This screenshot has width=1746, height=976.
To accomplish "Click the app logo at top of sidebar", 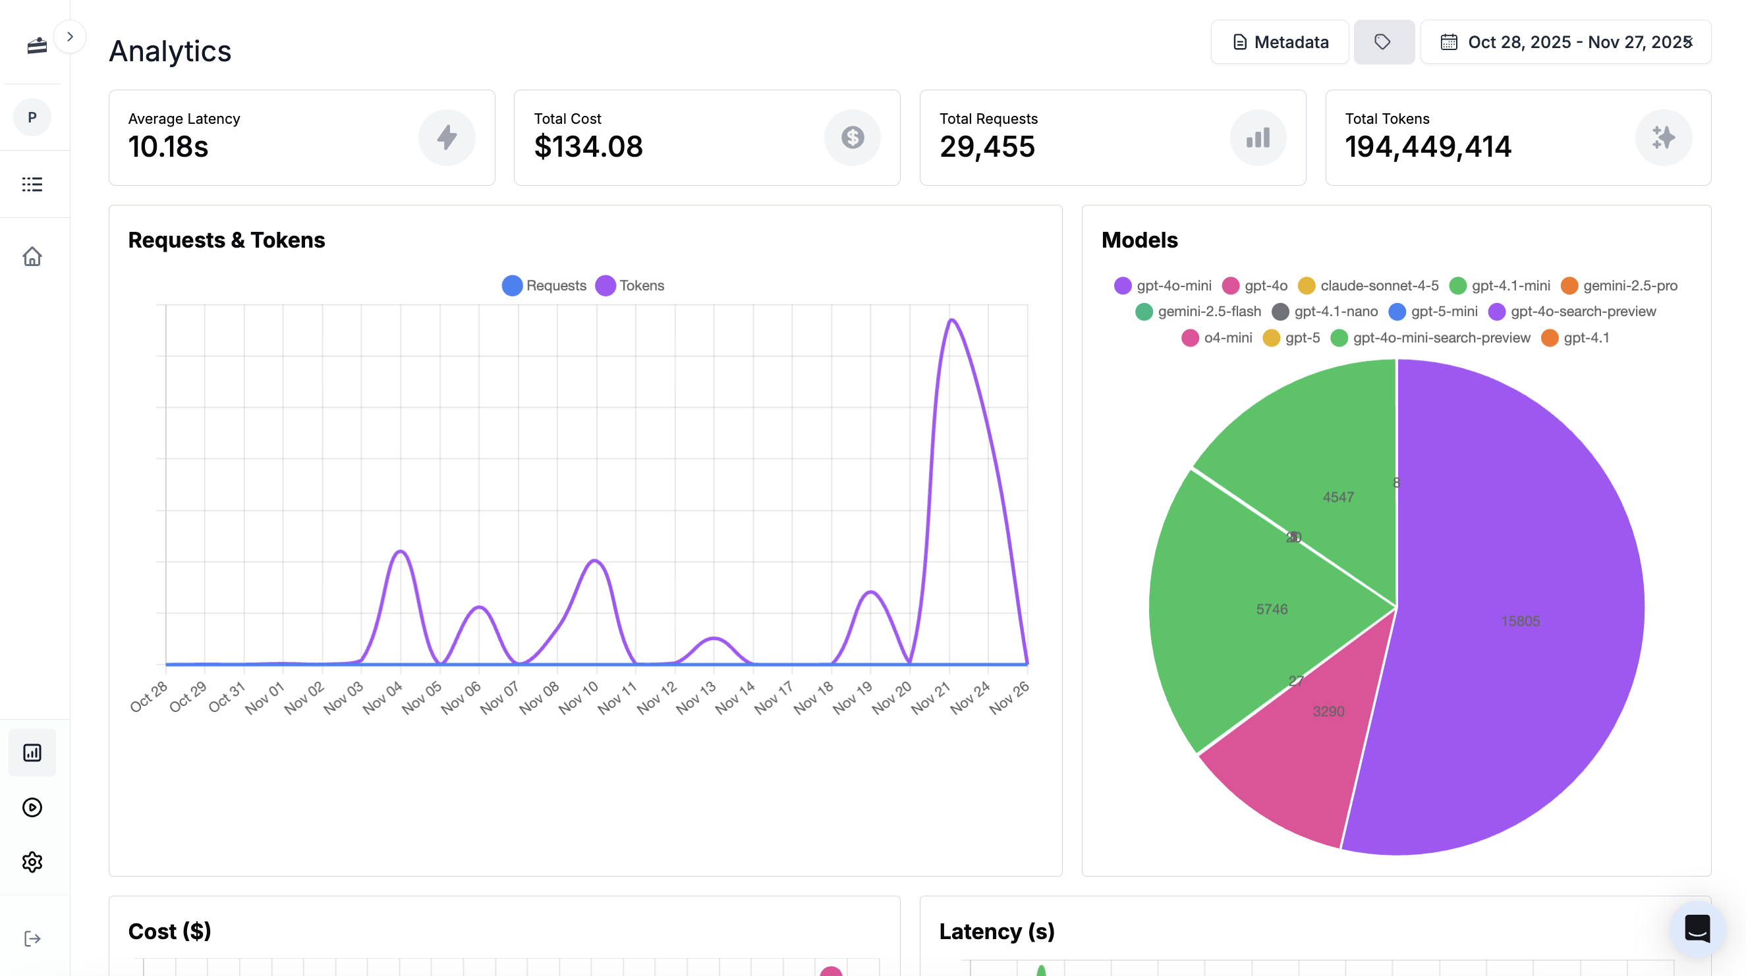I will 37,45.
